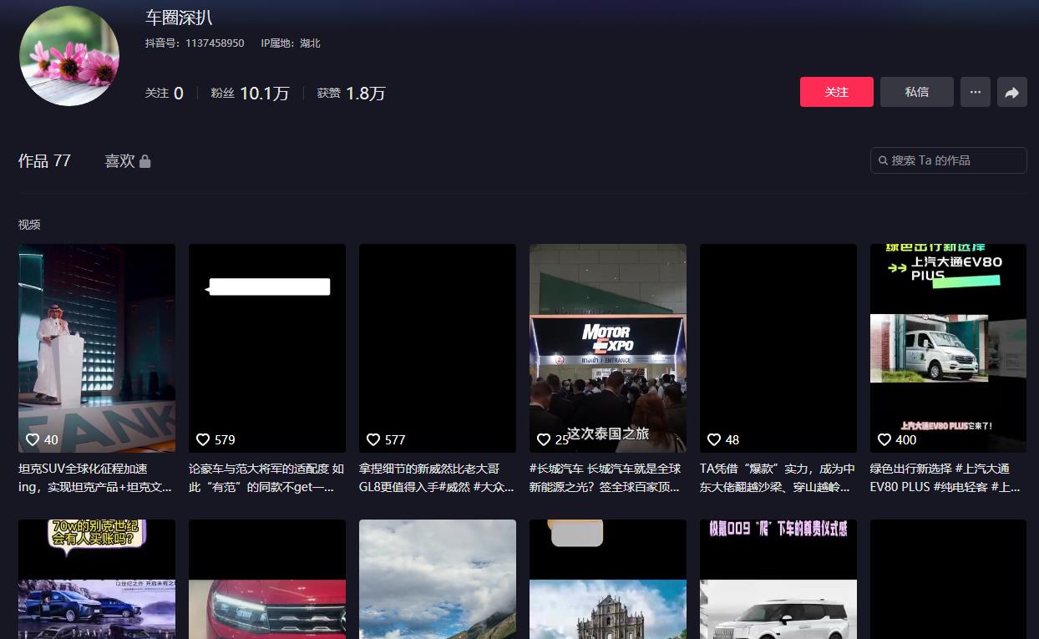Click the heart icon showing 400 likes
The image size is (1039, 639).
click(884, 439)
